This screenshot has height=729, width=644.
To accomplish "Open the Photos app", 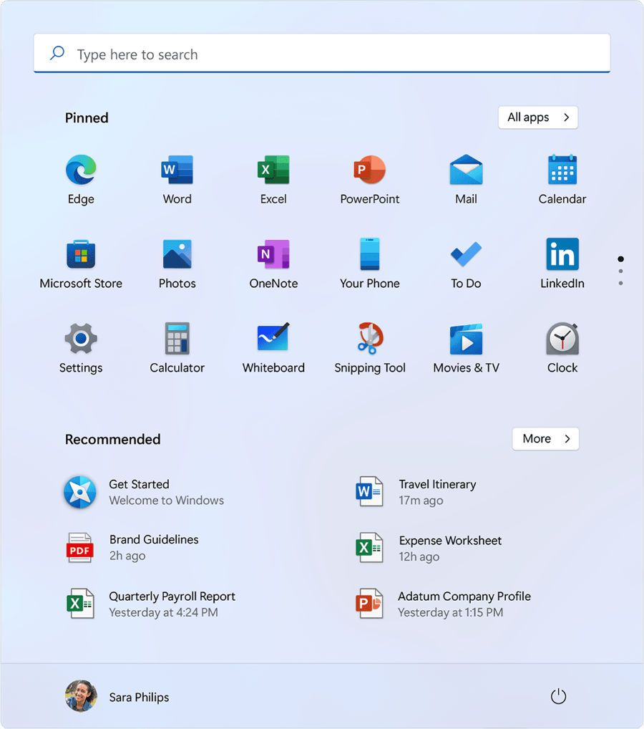I will 177,264.
